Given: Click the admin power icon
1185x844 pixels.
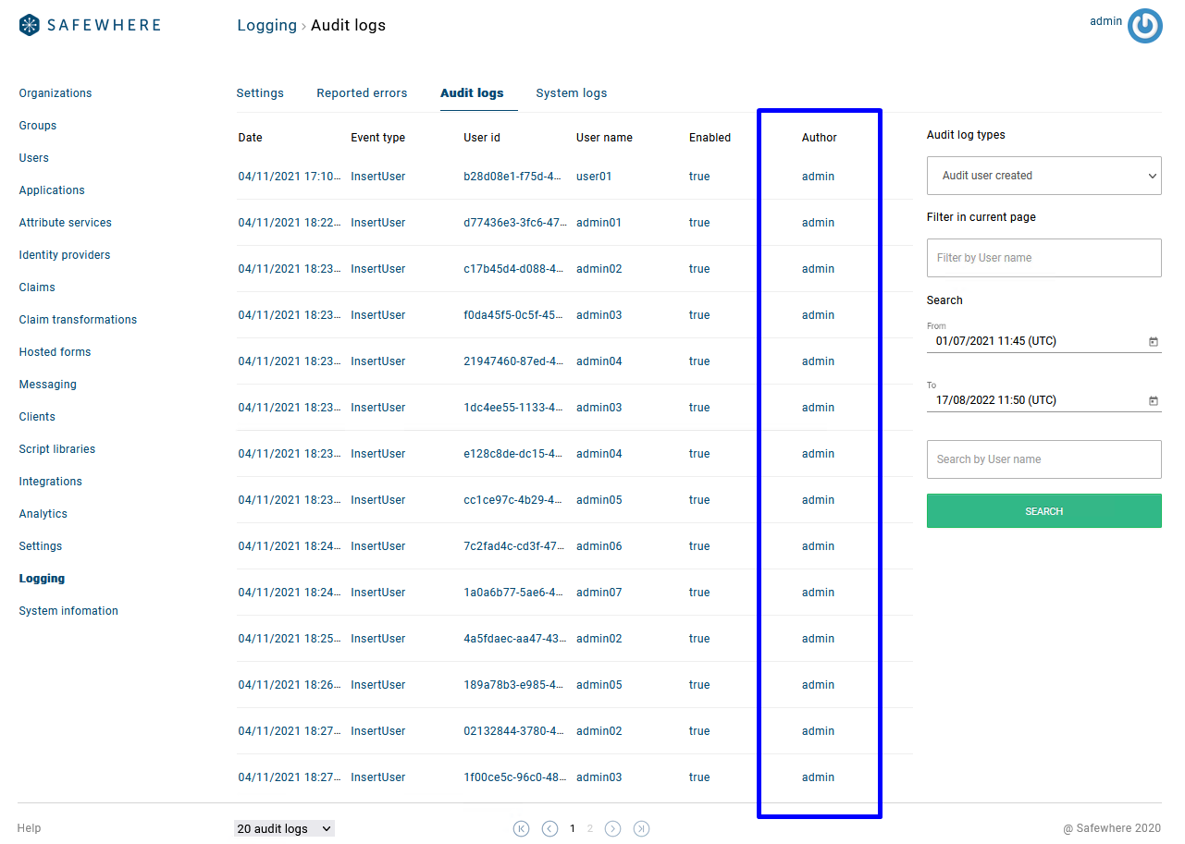Looking at the screenshot, I should (1144, 26).
